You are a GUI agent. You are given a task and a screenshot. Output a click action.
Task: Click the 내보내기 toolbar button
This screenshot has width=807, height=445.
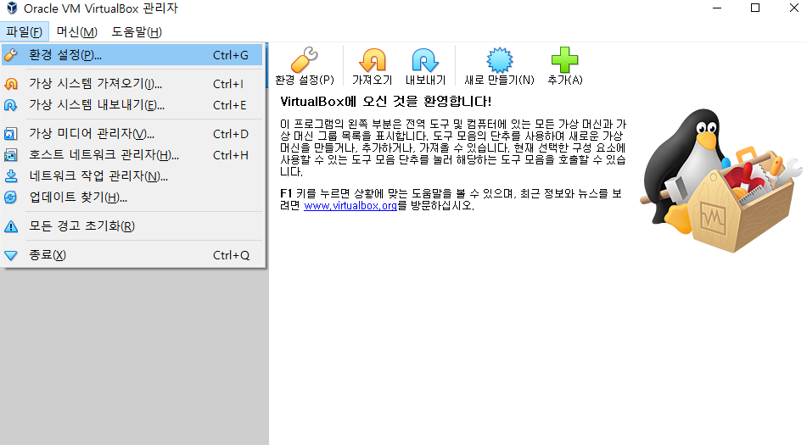click(425, 66)
